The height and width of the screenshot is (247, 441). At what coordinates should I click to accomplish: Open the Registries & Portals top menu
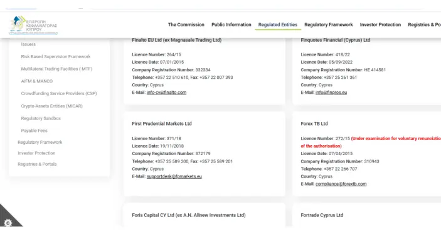click(x=425, y=24)
